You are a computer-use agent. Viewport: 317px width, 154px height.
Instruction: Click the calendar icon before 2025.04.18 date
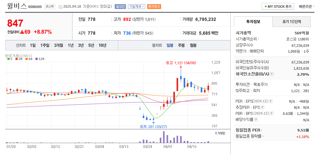coord(61,7)
